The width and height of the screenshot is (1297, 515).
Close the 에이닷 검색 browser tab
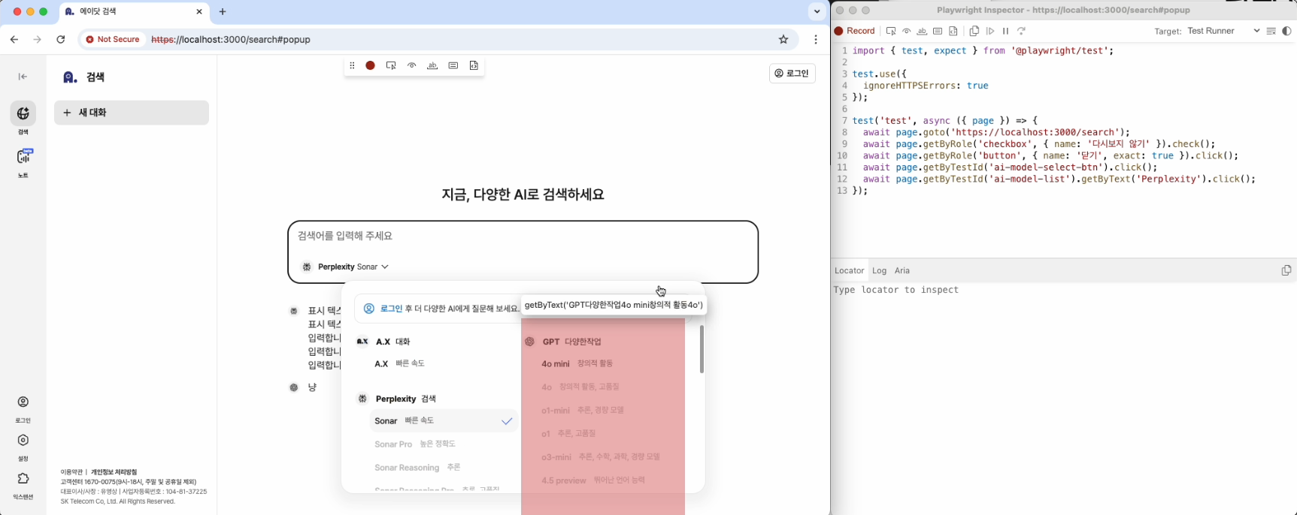point(199,12)
